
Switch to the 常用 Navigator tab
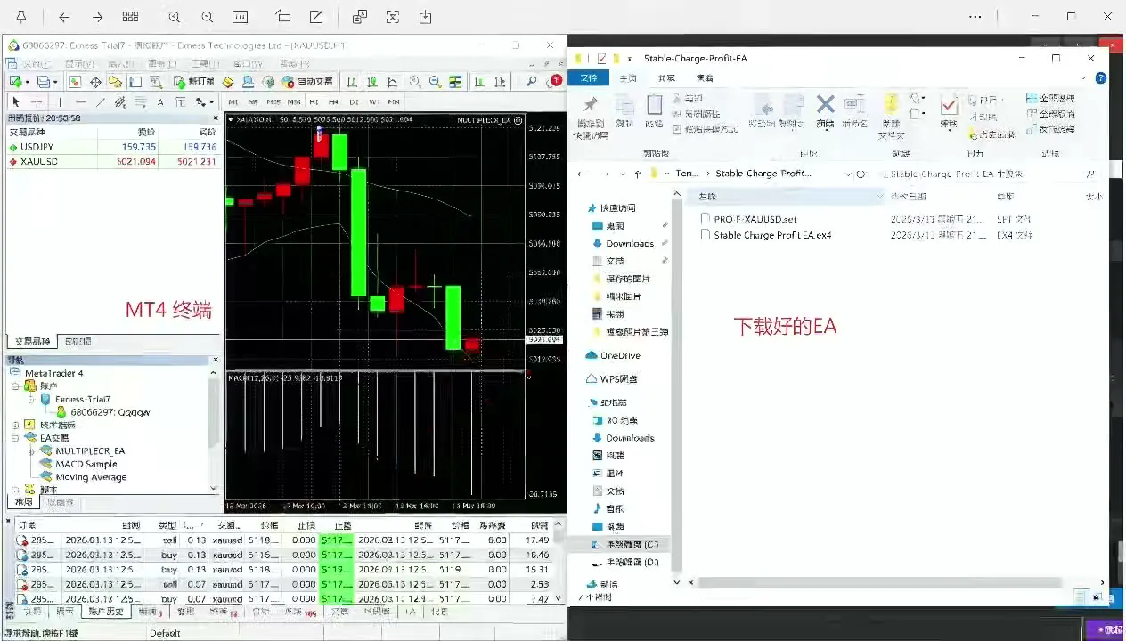point(23,502)
